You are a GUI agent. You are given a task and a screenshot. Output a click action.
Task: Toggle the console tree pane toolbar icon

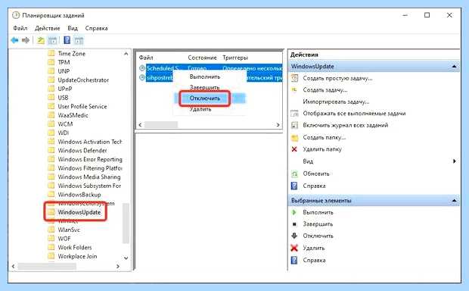pyautogui.click(x=52, y=40)
